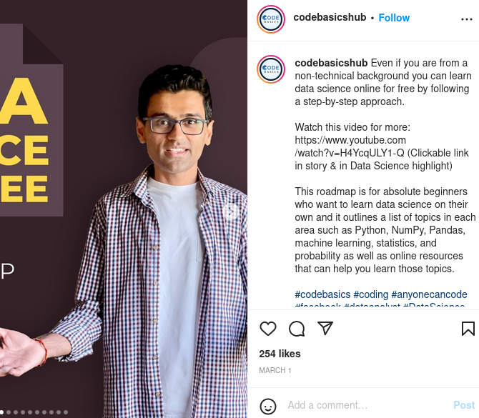Open the codebasicshub header profile avatar
479x418 pixels.
click(271, 19)
